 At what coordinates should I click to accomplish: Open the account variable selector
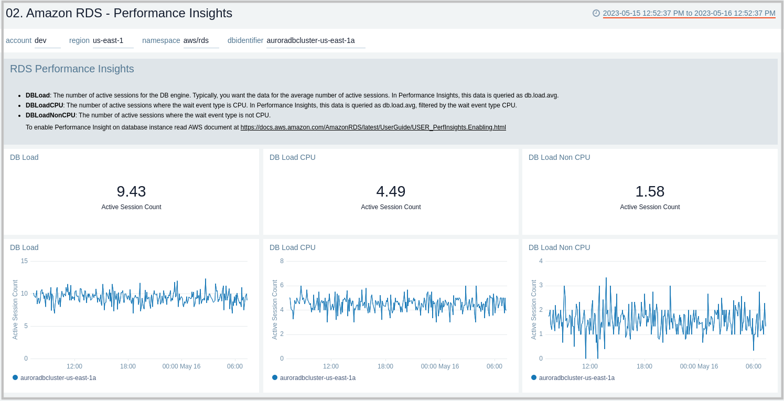(47, 40)
